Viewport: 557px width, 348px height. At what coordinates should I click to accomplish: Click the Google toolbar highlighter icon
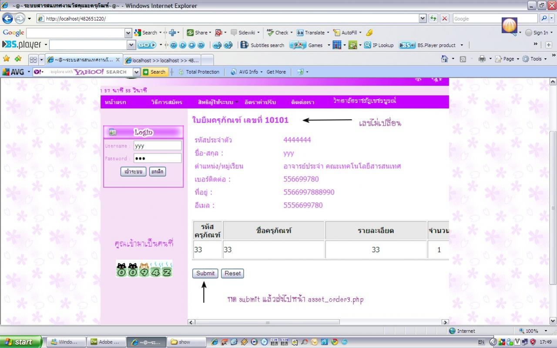point(369,33)
